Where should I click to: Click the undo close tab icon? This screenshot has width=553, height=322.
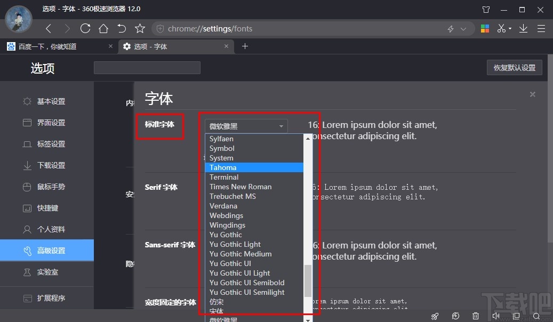(122, 29)
